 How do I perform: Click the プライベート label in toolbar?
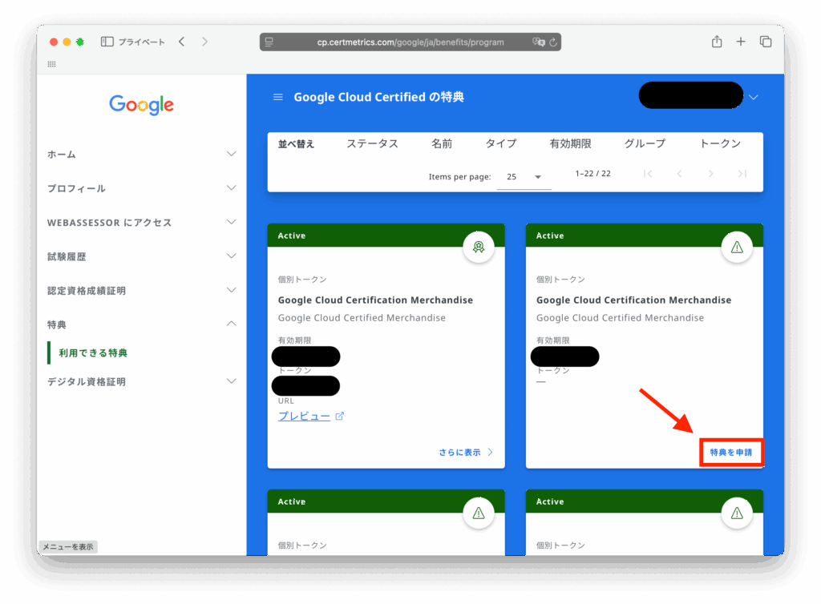141,42
